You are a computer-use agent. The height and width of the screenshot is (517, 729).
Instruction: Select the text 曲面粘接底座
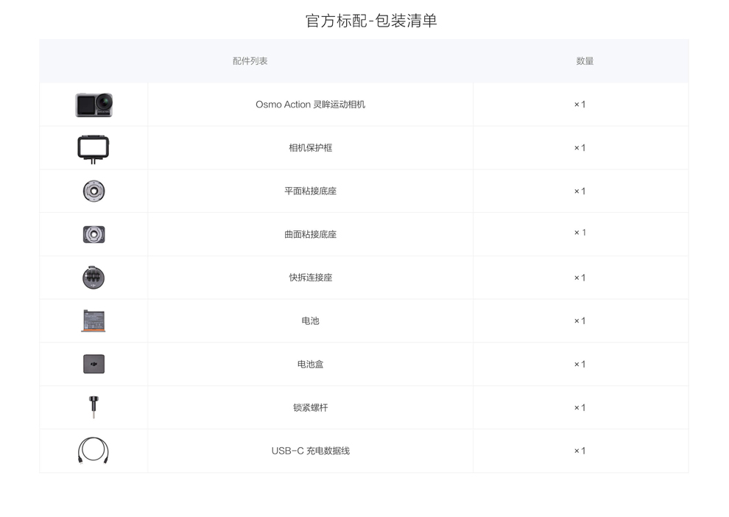(311, 234)
